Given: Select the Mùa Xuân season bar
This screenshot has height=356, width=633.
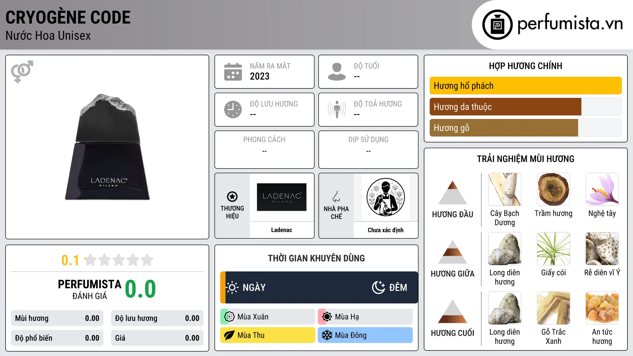Looking at the screenshot, I should [x=267, y=317].
